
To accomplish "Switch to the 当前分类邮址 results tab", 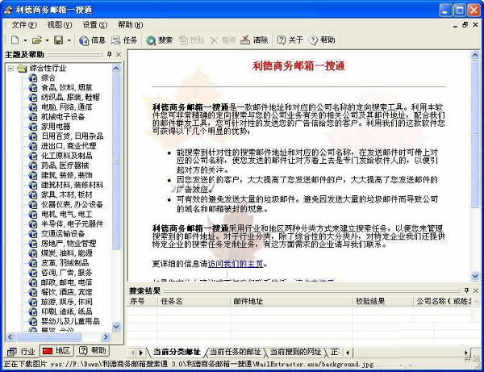I will pyautogui.click(x=176, y=352).
